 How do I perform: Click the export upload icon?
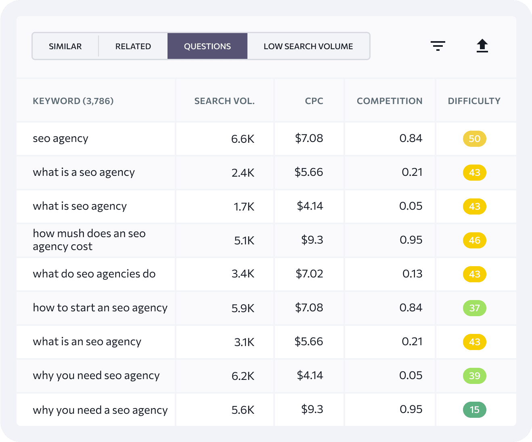(x=482, y=46)
